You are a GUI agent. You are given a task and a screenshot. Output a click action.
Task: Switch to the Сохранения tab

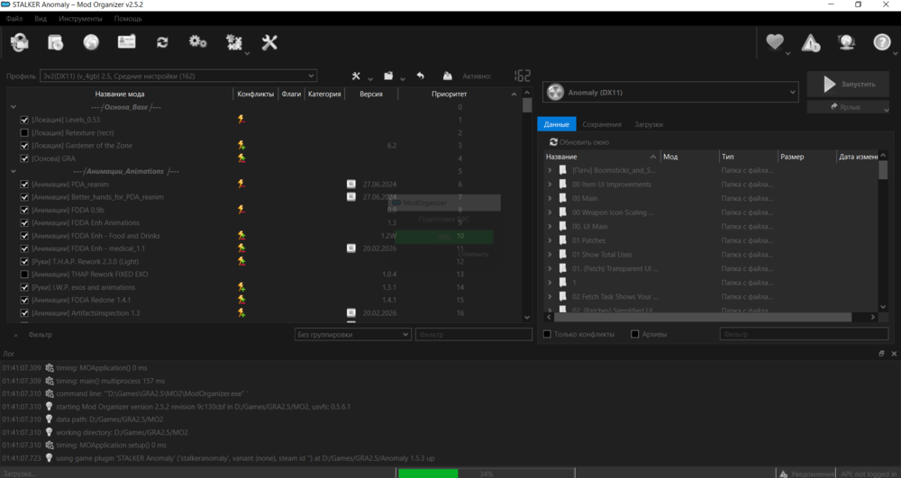(x=602, y=124)
